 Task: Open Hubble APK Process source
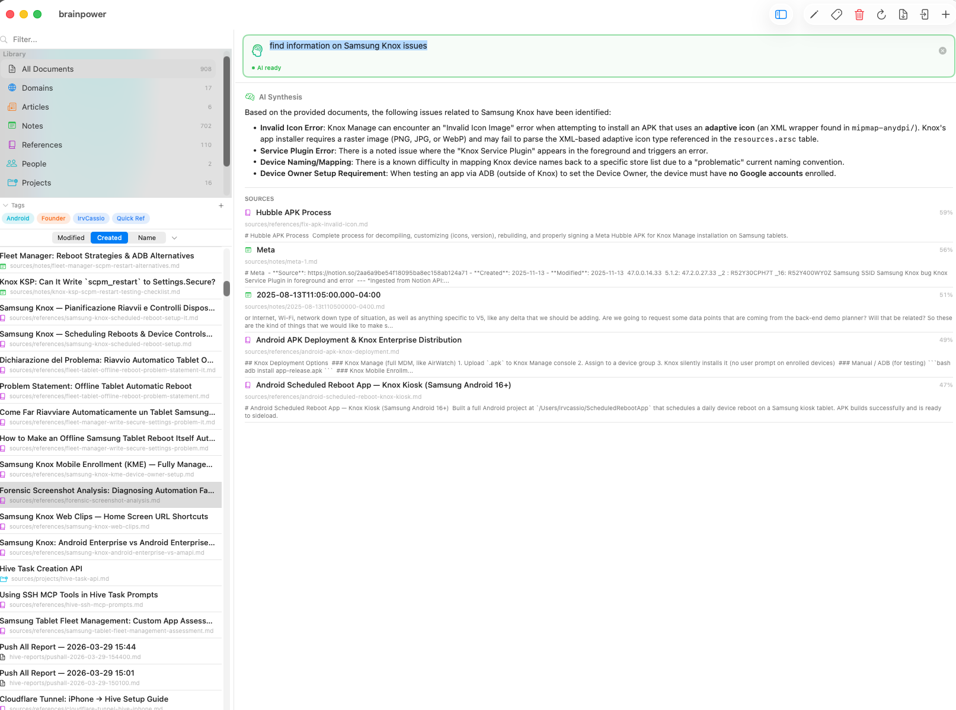[x=599, y=223]
